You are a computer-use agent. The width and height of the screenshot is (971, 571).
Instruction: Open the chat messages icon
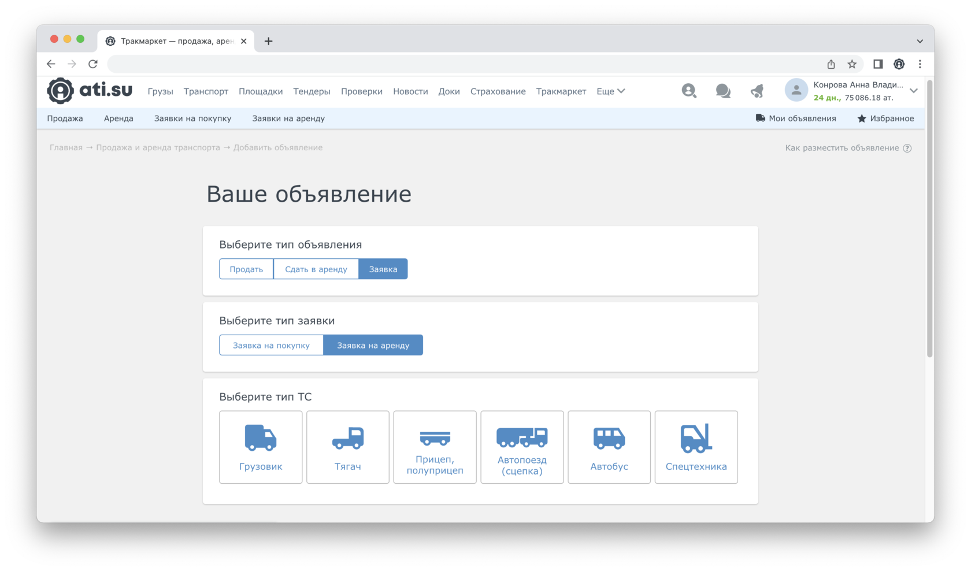pos(722,91)
